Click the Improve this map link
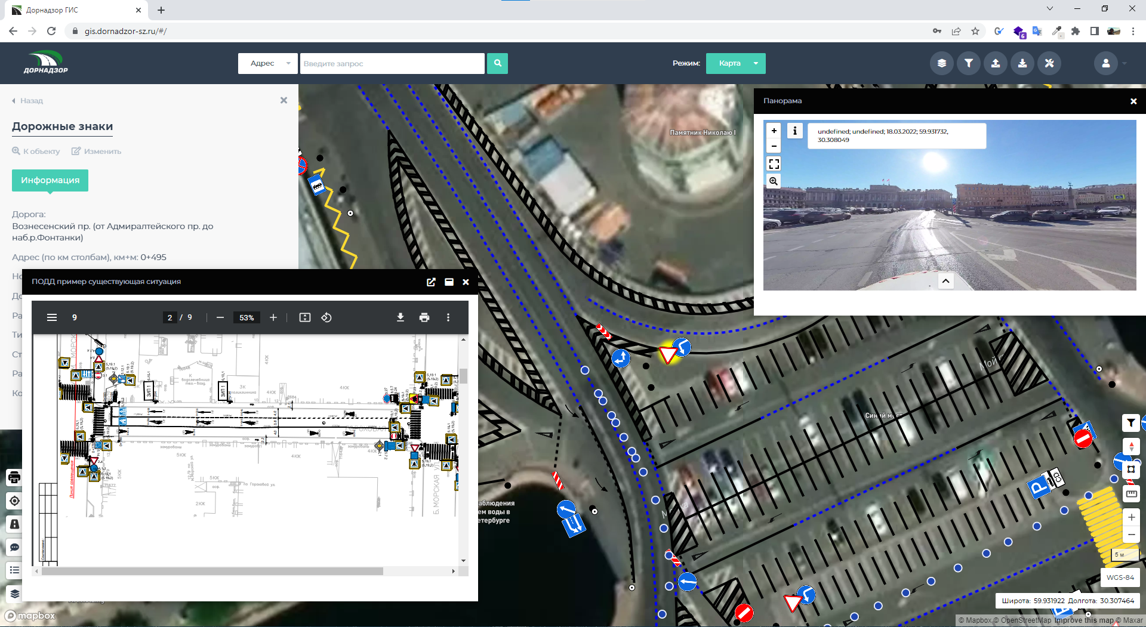Screen dimensions: 1146x627 1084,620
